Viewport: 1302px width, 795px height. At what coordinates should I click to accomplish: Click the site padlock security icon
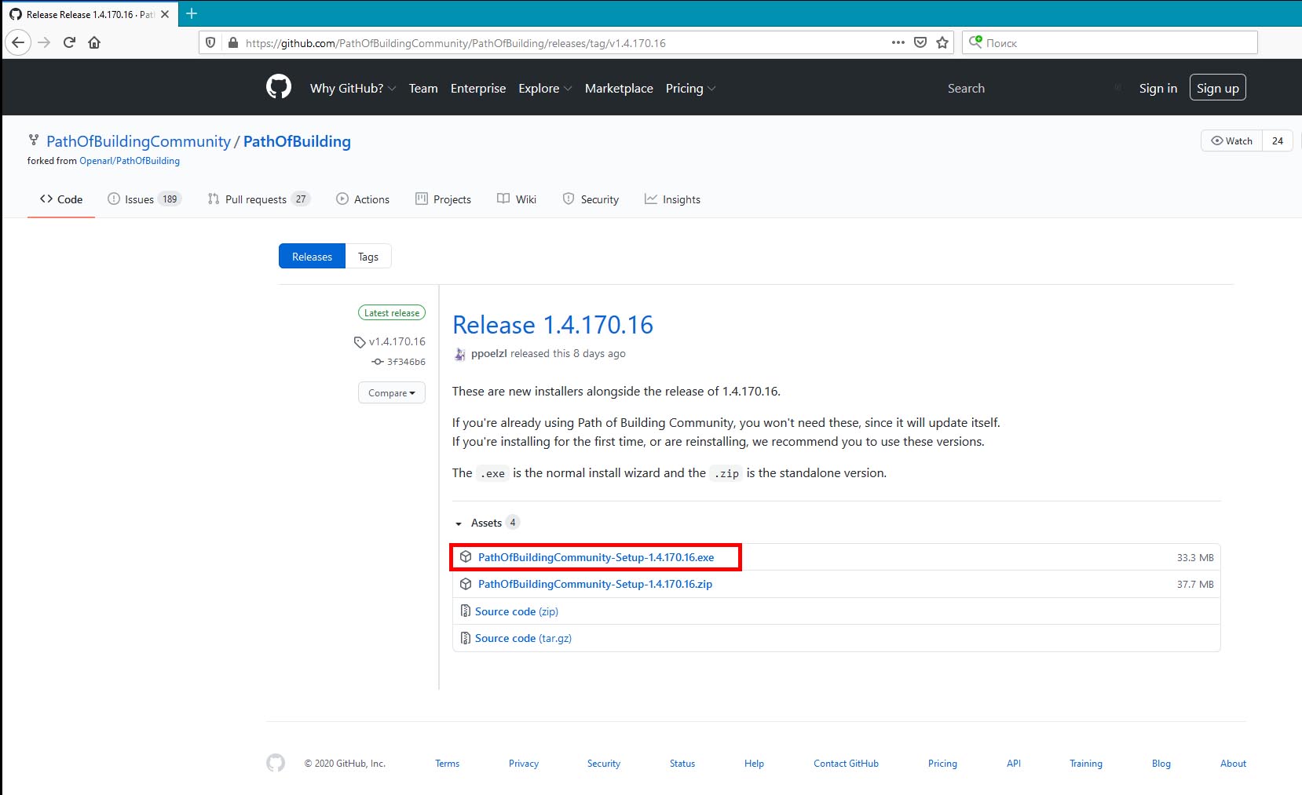[x=232, y=42]
